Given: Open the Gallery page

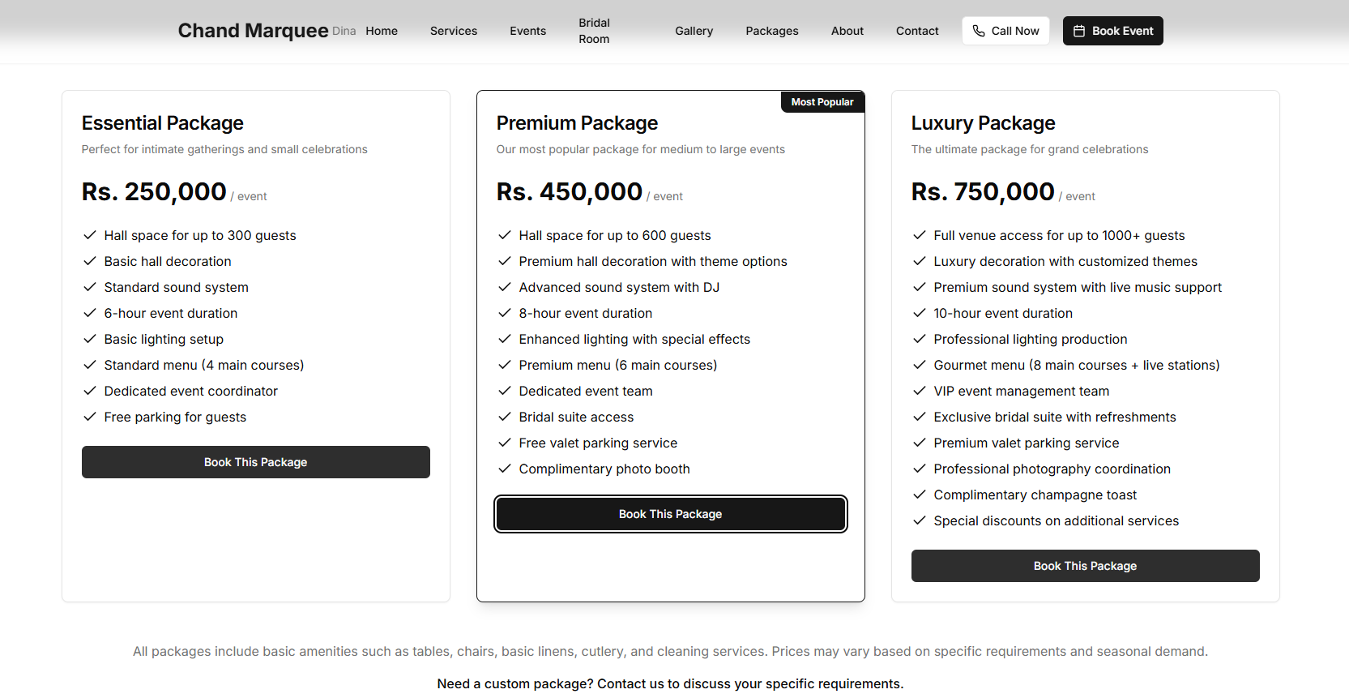Looking at the screenshot, I should [694, 31].
